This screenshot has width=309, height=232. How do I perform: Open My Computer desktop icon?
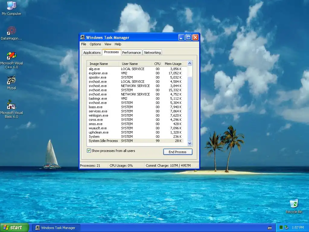[11, 8]
